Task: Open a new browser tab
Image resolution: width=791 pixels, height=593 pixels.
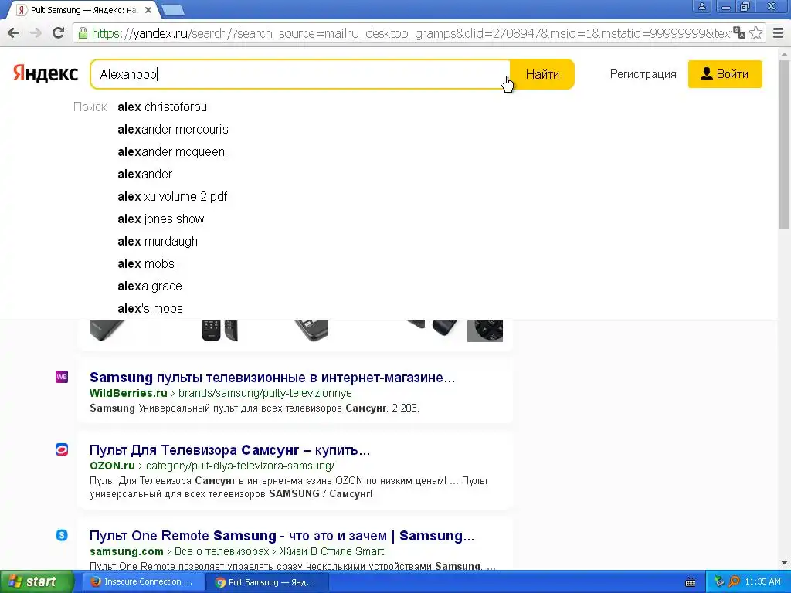Action: pos(173,10)
